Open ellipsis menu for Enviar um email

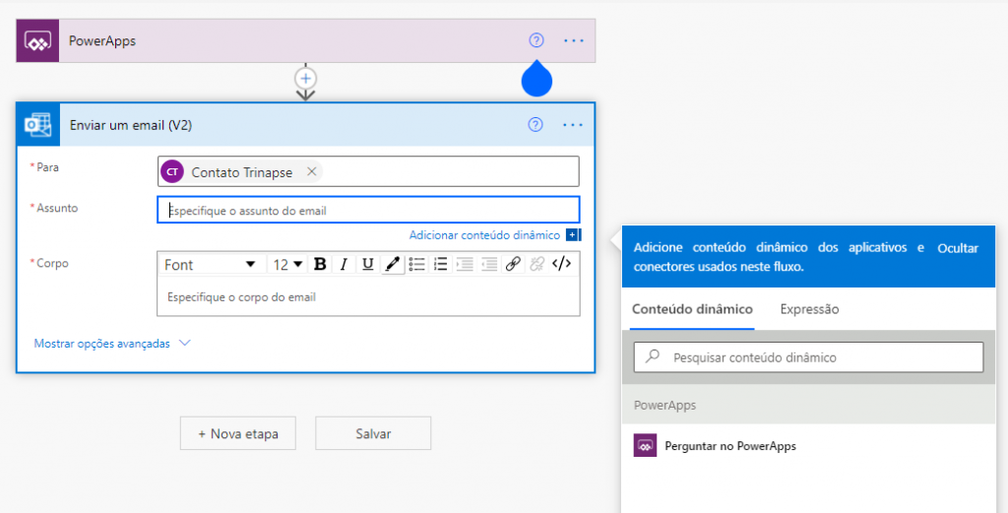click(x=573, y=125)
